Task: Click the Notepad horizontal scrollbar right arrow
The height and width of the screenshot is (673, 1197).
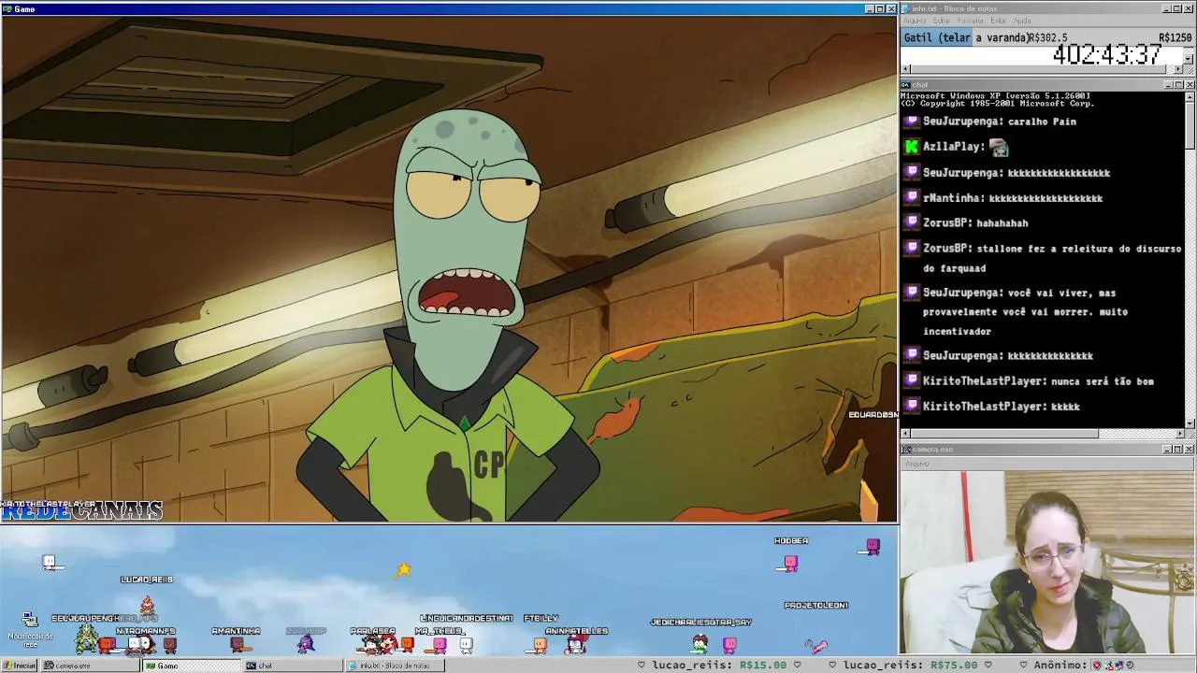Action: coord(1178,69)
